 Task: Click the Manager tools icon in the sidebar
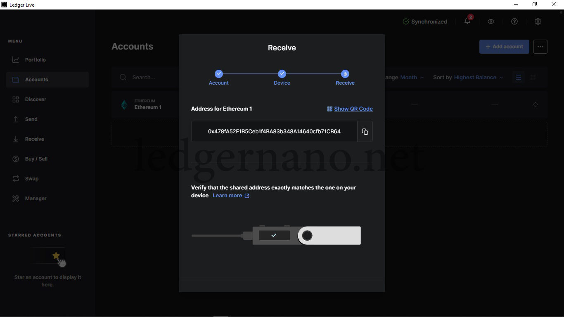16,199
